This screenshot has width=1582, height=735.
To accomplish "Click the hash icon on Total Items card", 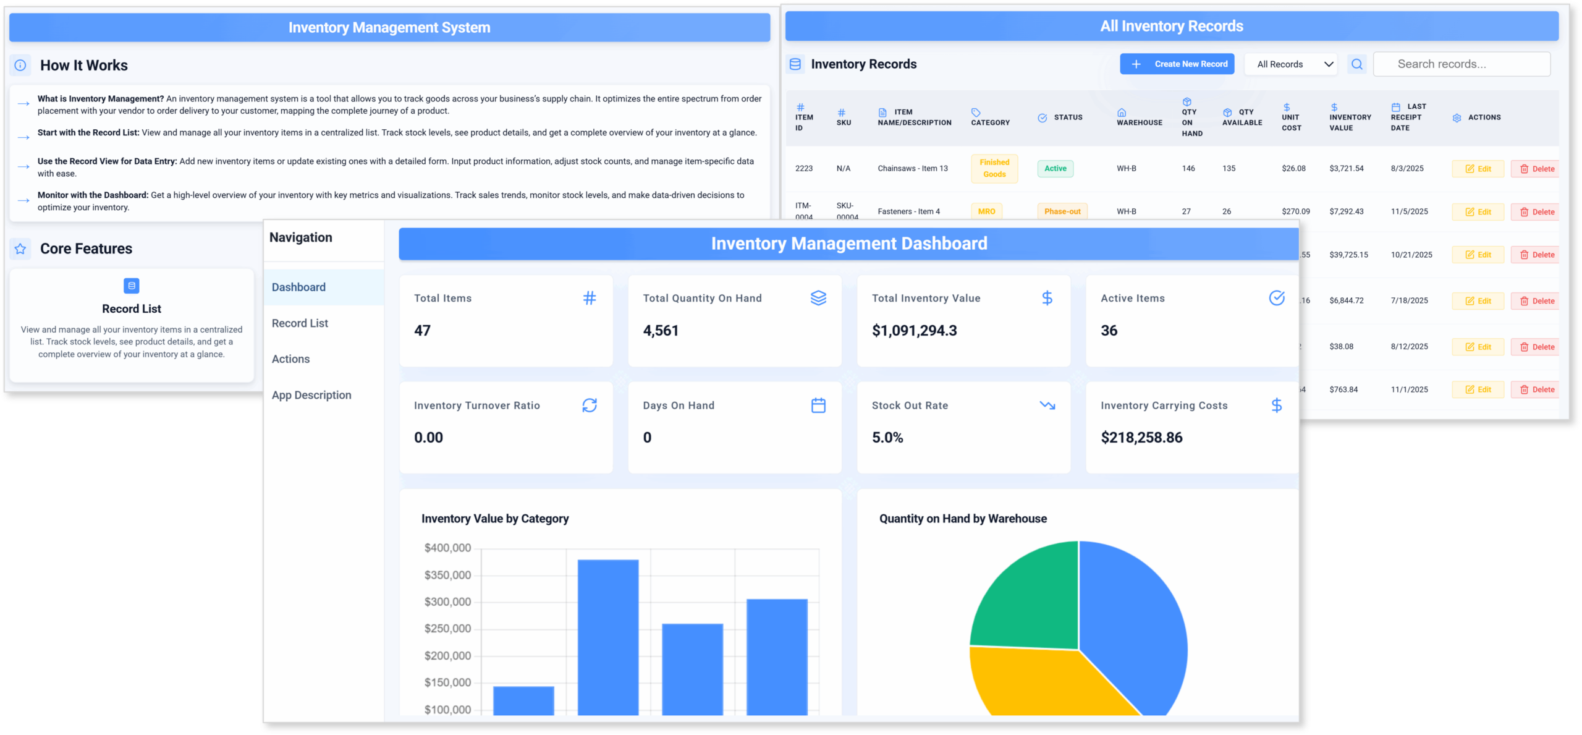I will pyautogui.click(x=590, y=298).
